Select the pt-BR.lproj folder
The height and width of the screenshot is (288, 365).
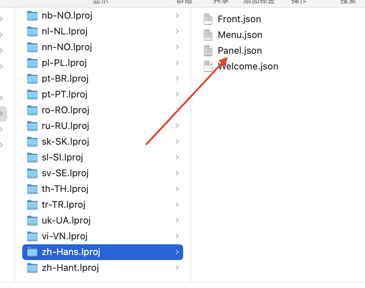pyautogui.click(x=103, y=78)
